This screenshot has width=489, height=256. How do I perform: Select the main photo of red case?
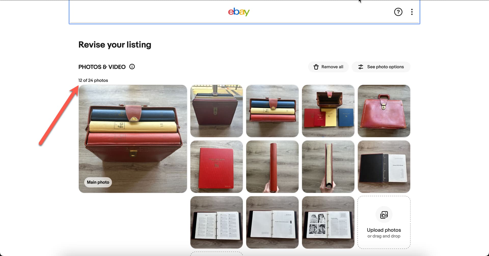tap(133, 139)
